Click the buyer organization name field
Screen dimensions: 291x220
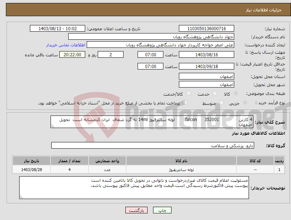[151, 37]
